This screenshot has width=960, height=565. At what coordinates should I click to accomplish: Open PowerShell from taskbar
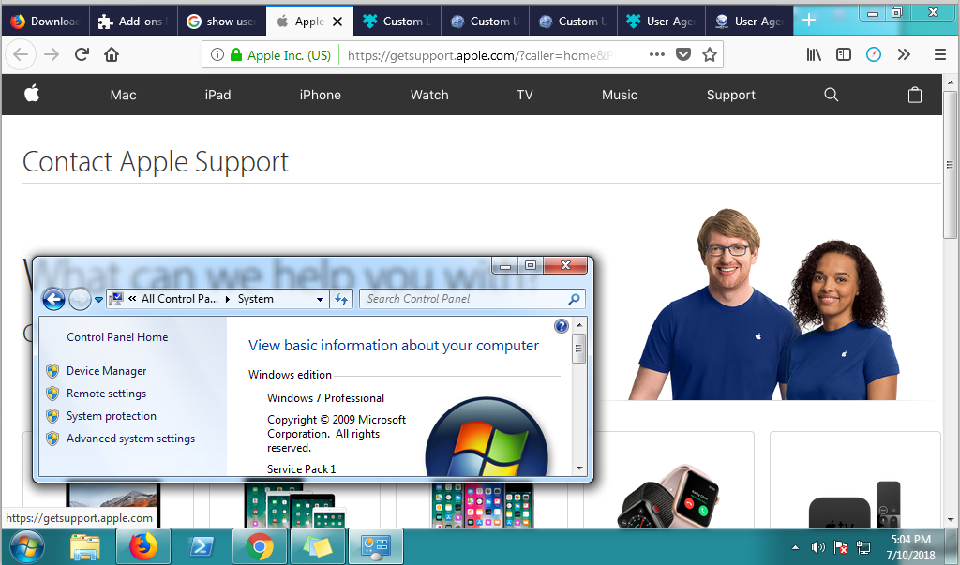[202, 546]
